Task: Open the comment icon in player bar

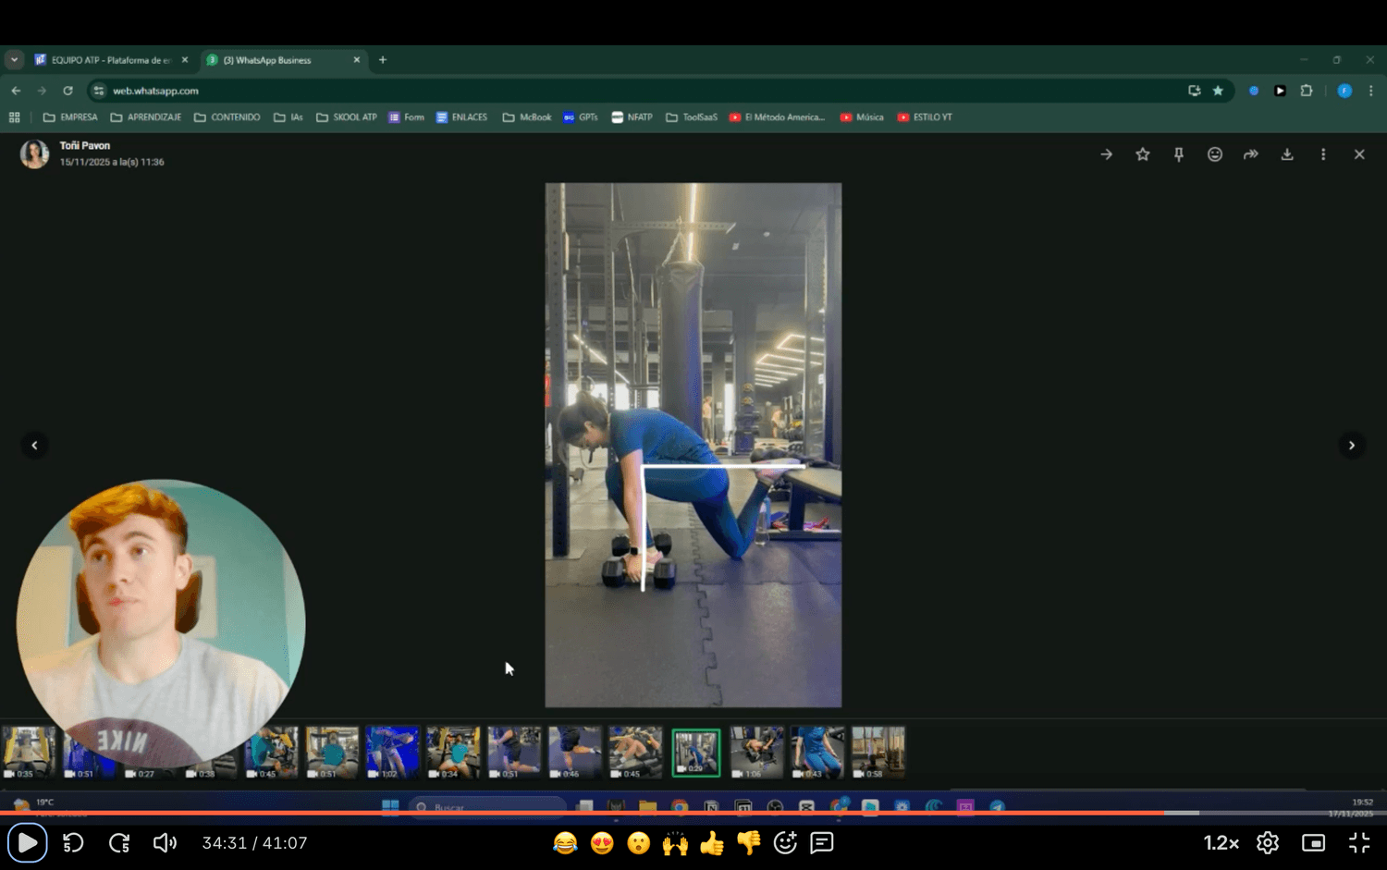Action: point(821,842)
